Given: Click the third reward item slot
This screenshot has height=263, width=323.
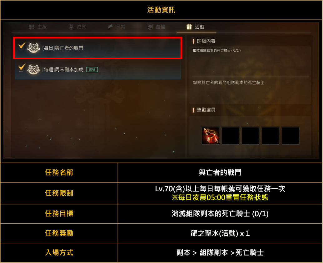Looking at the screenshot, I should click(250, 136).
